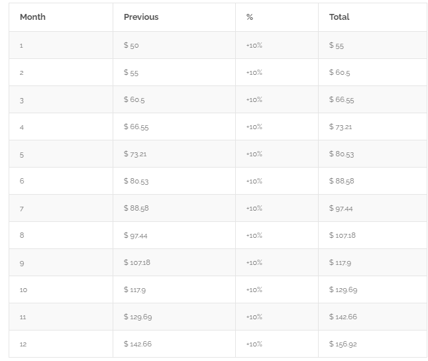Click the $ 88.58 total in month 6
Viewport: 428px width, 361px height.
point(341,181)
